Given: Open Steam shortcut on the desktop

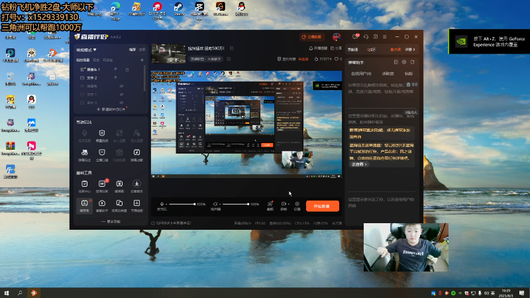Looking at the screenshot, I should pyautogui.click(x=178, y=9).
